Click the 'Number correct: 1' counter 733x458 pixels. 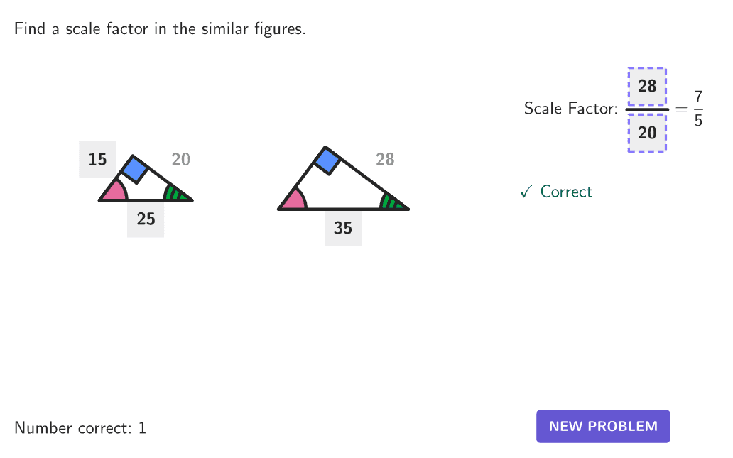pyautogui.click(x=80, y=428)
